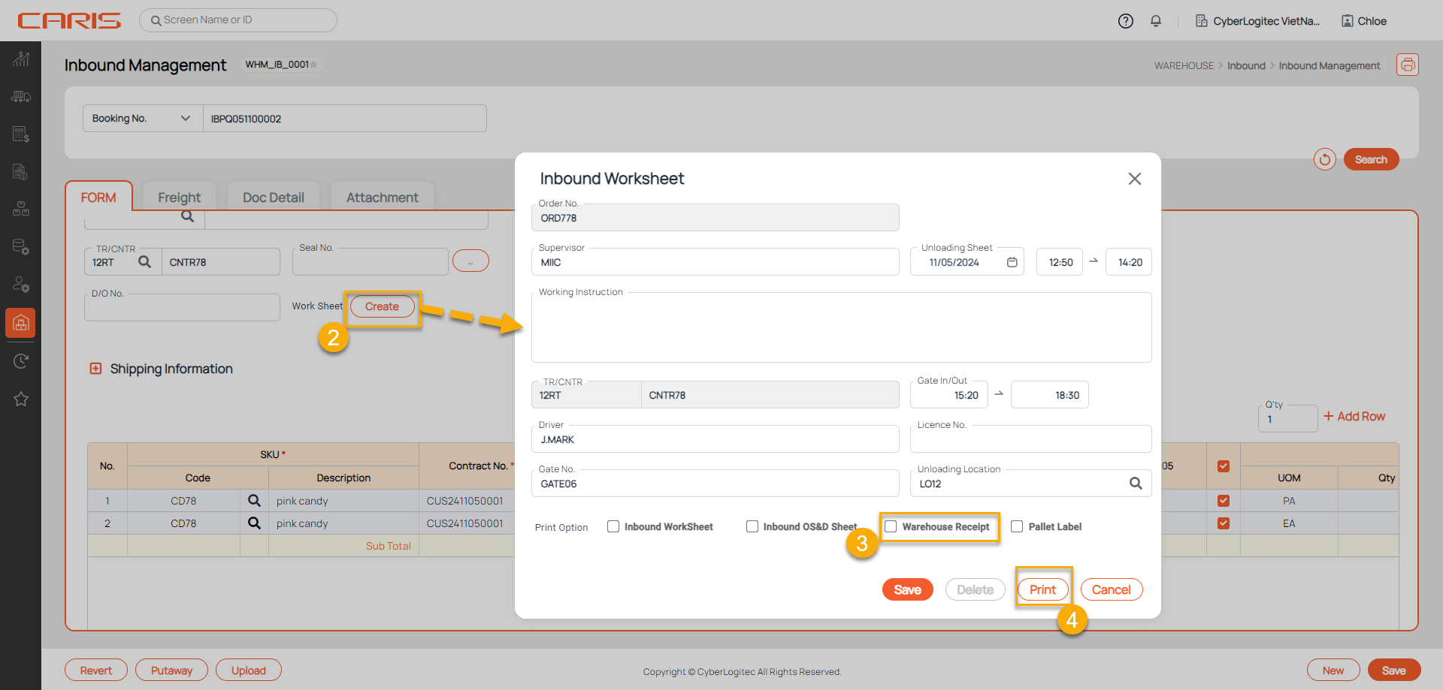1443x690 pixels.
Task: Click the Putaway button
Action: [x=171, y=670]
